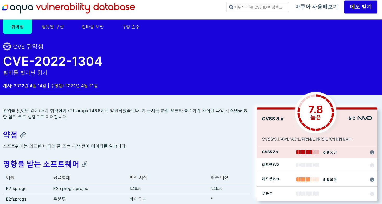This screenshot has height=204, width=382.
Task: Click the 레드햇/V2 empty score bar
Action: [x=308, y=165]
